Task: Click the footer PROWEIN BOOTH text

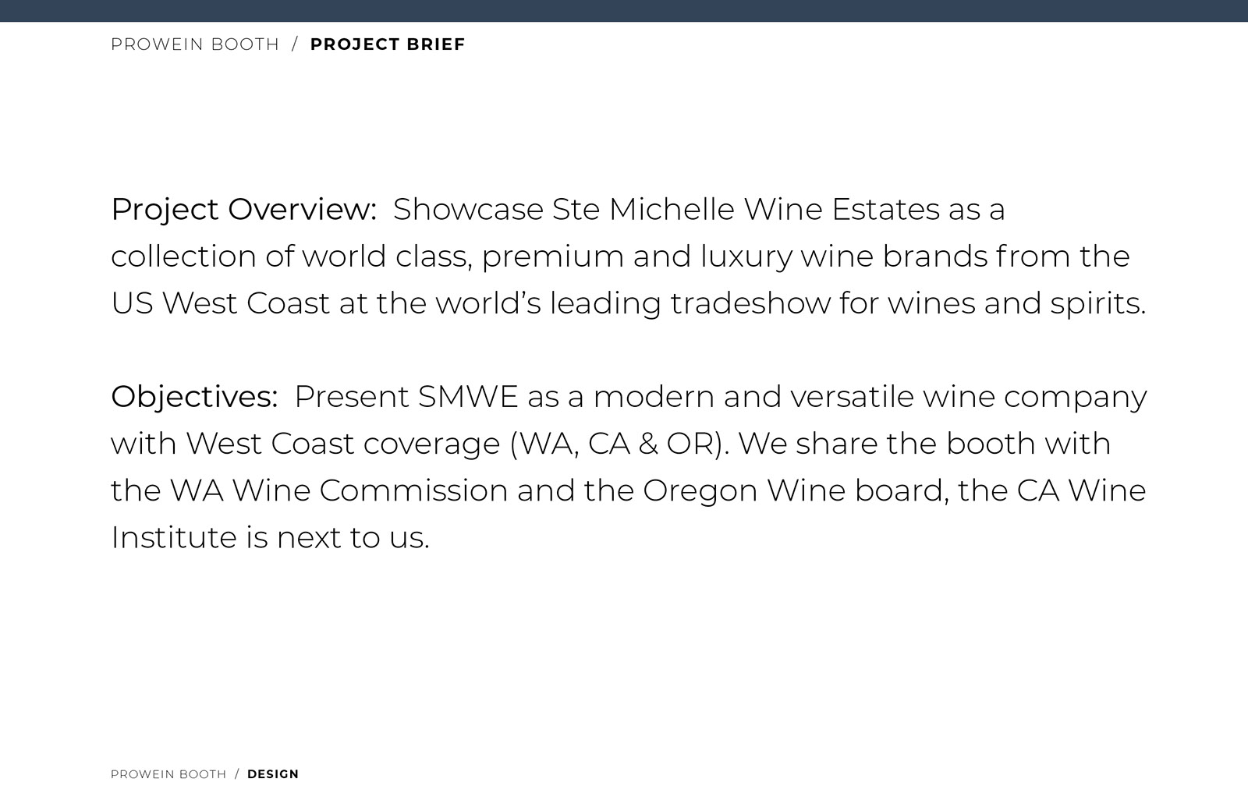Action: (168, 774)
